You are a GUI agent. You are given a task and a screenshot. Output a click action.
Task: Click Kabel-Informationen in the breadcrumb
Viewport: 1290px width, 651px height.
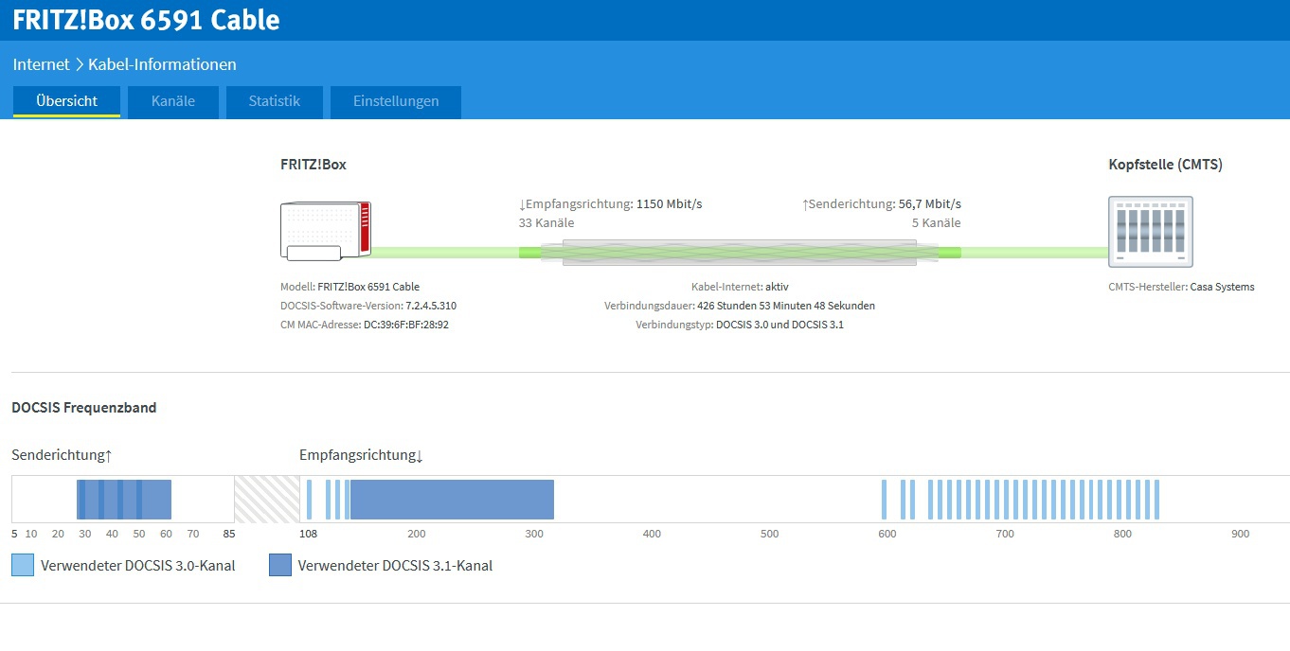pos(162,64)
